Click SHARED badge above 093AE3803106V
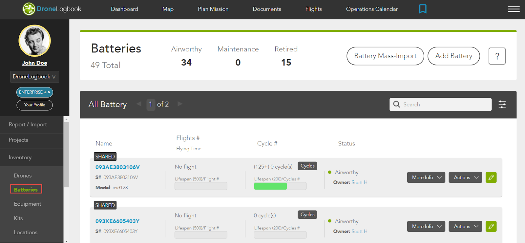 [105, 157]
